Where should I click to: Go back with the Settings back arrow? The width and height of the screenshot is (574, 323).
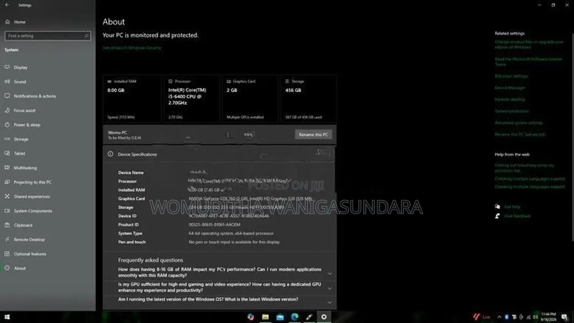point(7,5)
